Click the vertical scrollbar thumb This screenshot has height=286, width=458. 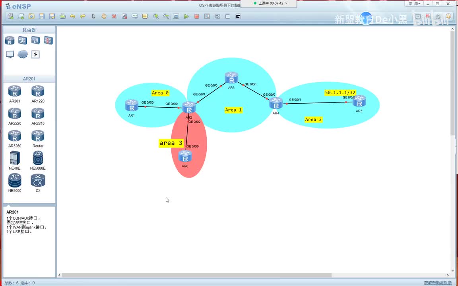[453, 84]
